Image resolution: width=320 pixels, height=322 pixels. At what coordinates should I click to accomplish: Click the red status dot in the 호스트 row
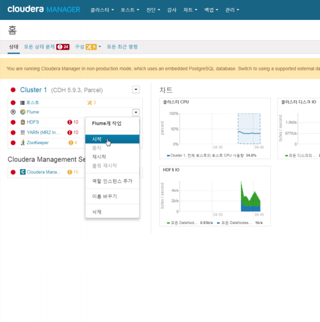13,102
